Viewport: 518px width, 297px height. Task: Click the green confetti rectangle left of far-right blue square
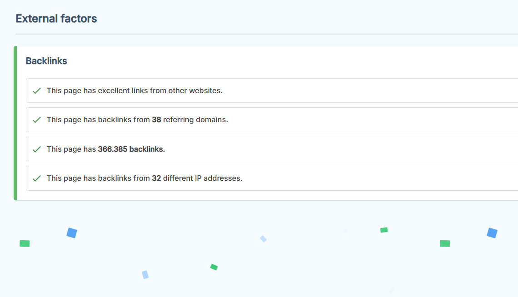pyautogui.click(x=445, y=243)
